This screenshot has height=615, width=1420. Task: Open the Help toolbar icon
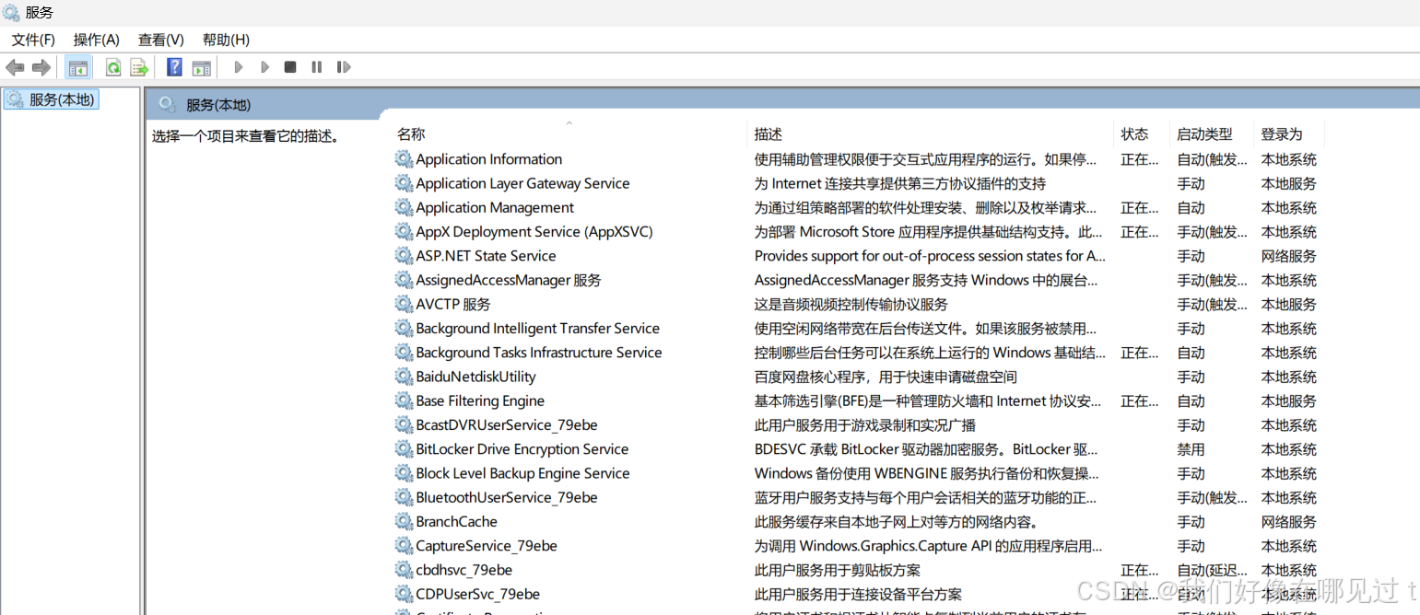pyautogui.click(x=174, y=67)
